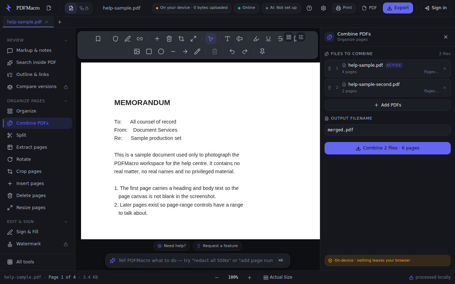The height and width of the screenshot is (284, 455).
Task: Toggle the toolbar pin icon
Action: pos(262,51)
